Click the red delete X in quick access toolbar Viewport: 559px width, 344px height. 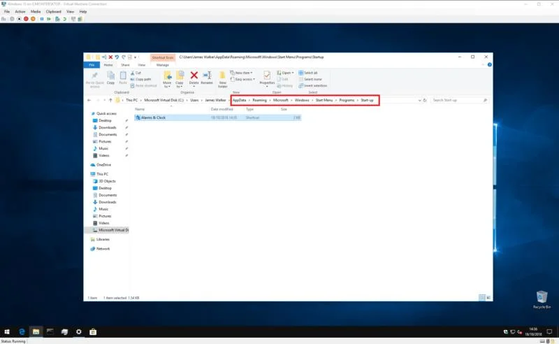pyautogui.click(x=110, y=57)
